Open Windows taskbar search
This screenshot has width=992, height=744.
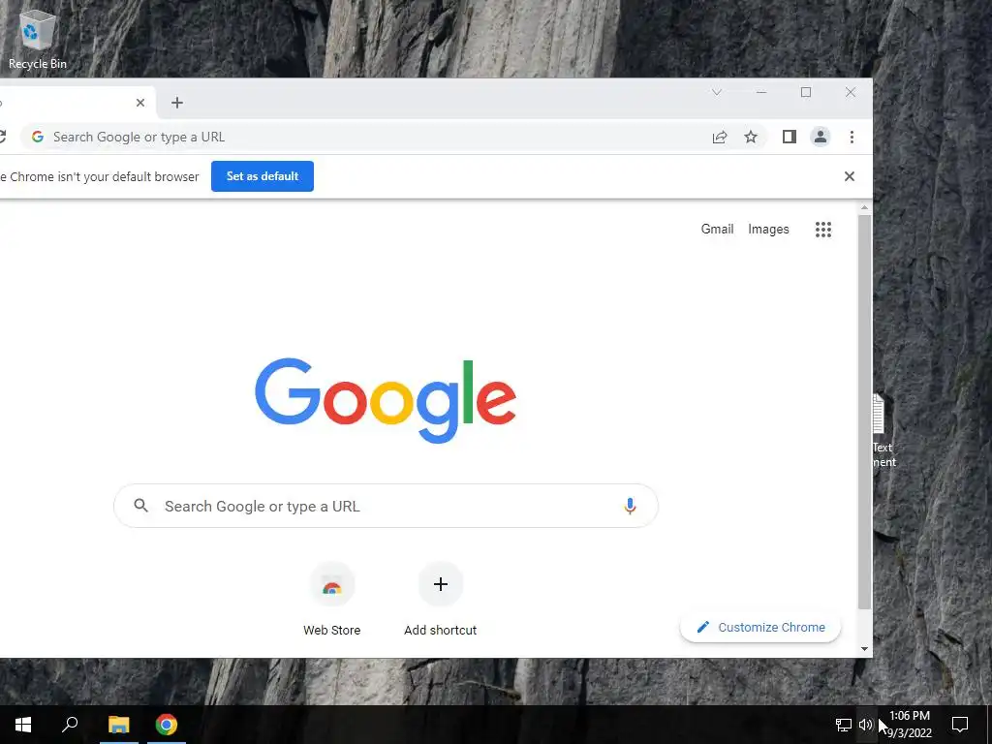click(x=70, y=725)
